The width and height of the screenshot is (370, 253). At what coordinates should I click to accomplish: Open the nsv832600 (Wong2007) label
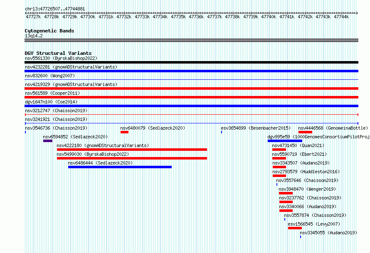(x=50, y=76)
